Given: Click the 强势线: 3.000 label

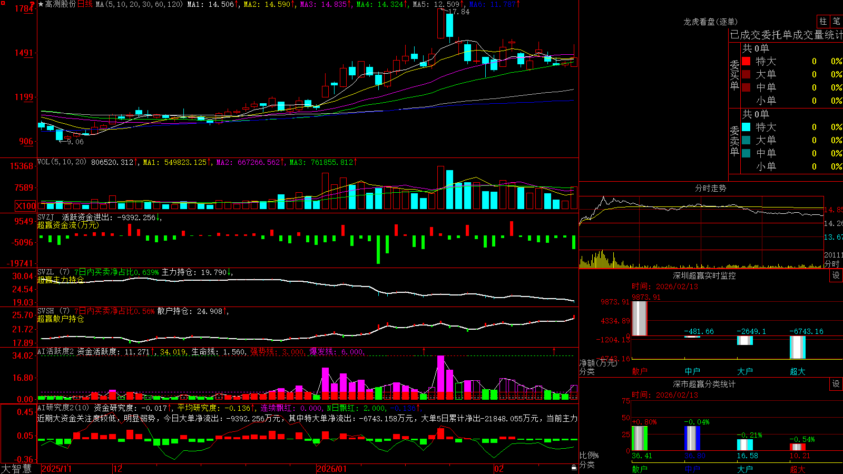Looking at the screenshot, I should [x=277, y=351].
